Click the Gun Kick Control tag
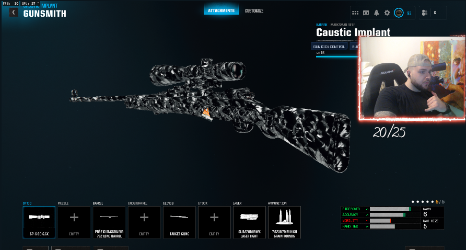Image resolution: width=466 pixels, height=250 pixels. [329, 47]
